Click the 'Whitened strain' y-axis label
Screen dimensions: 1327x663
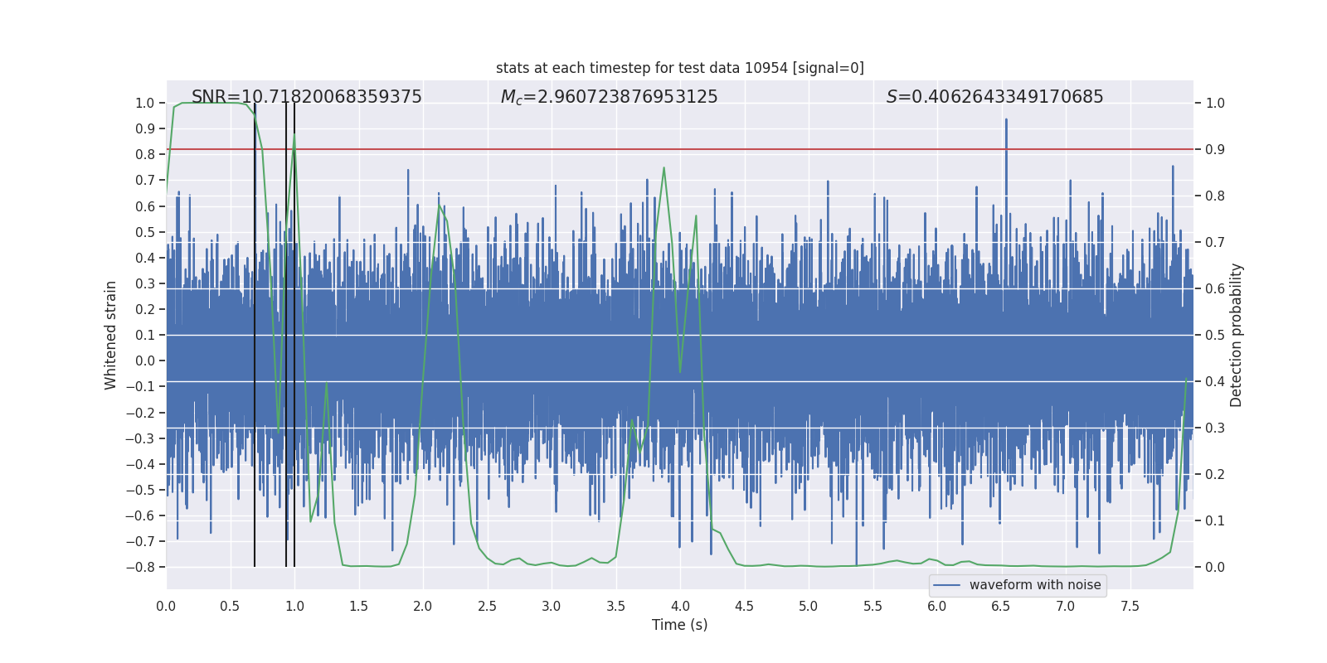[x=111, y=335]
